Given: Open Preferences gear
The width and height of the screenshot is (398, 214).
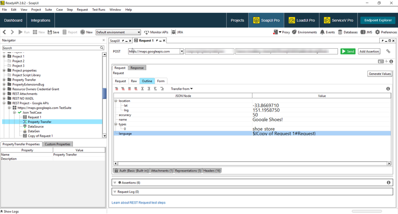Looking at the screenshot, I should pyautogui.click(x=386, y=32).
